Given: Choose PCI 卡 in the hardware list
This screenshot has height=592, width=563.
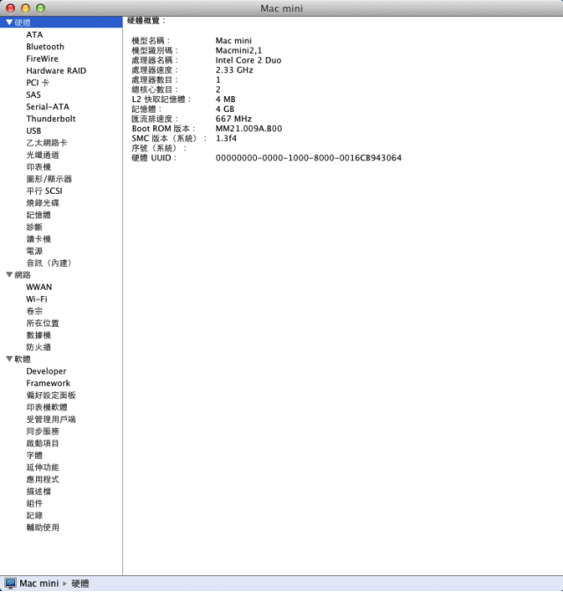Looking at the screenshot, I should [x=38, y=83].
